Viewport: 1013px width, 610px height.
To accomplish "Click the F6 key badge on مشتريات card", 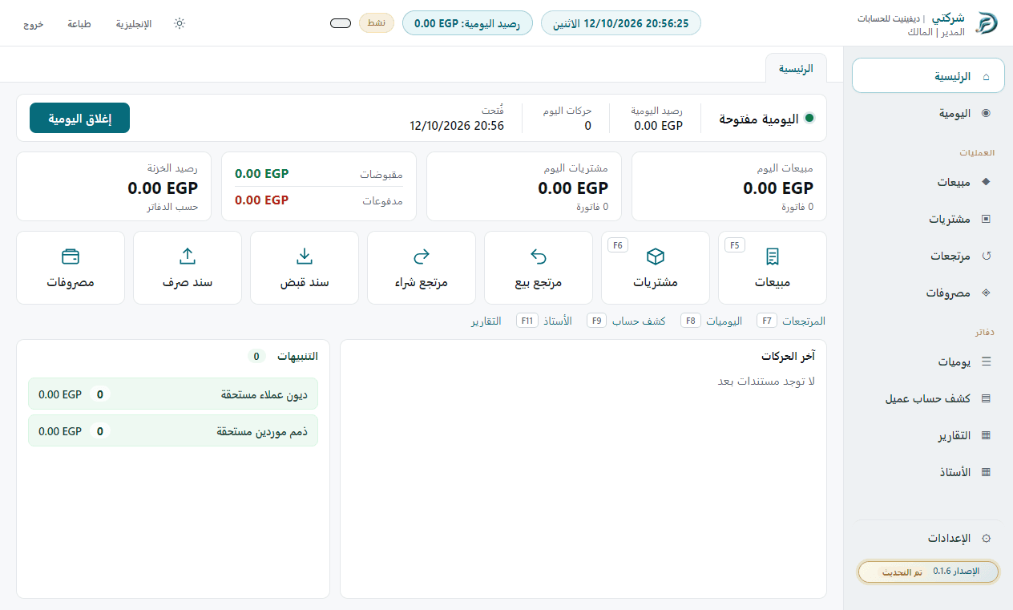I will pos(618,245).
